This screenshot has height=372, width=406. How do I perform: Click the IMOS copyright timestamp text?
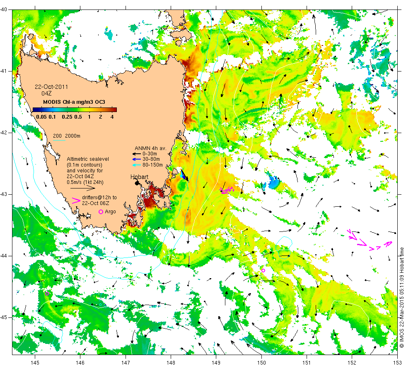tap(401, 297)
